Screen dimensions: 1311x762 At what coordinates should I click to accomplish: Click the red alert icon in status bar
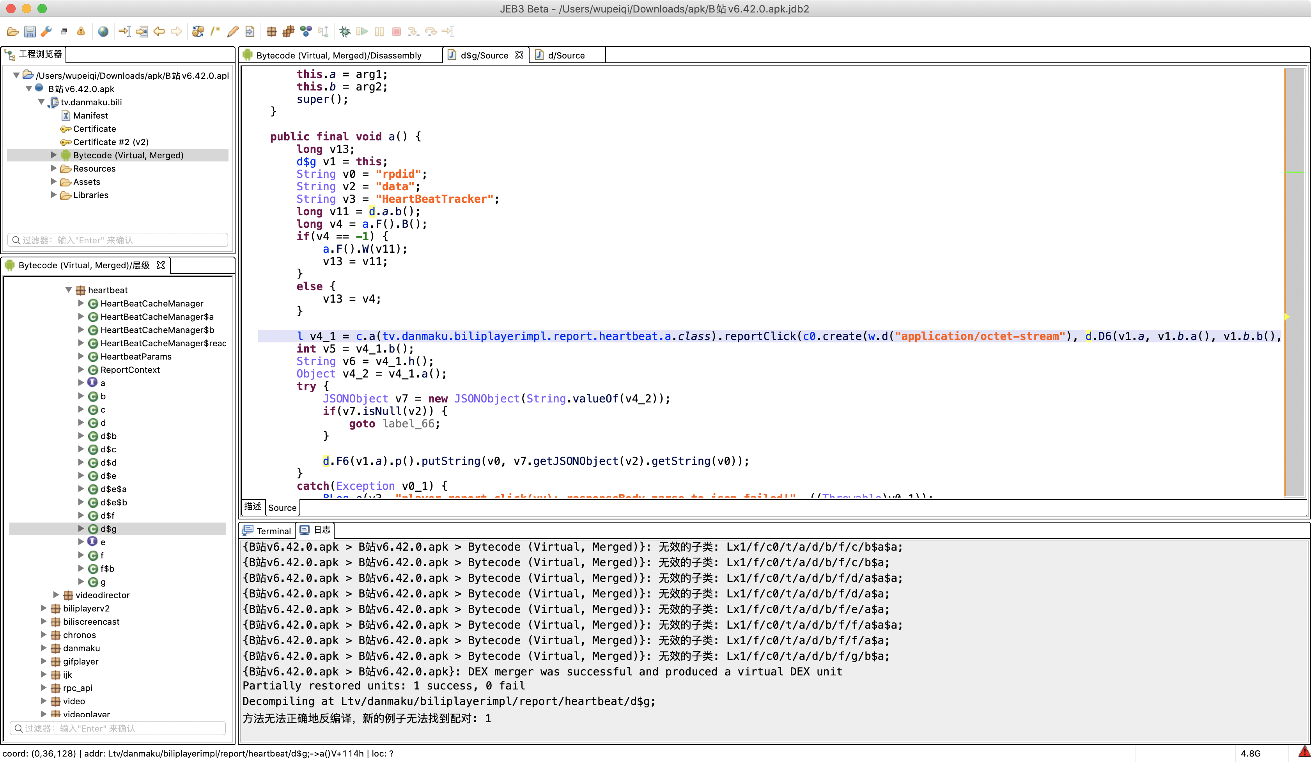point(1304,752)
